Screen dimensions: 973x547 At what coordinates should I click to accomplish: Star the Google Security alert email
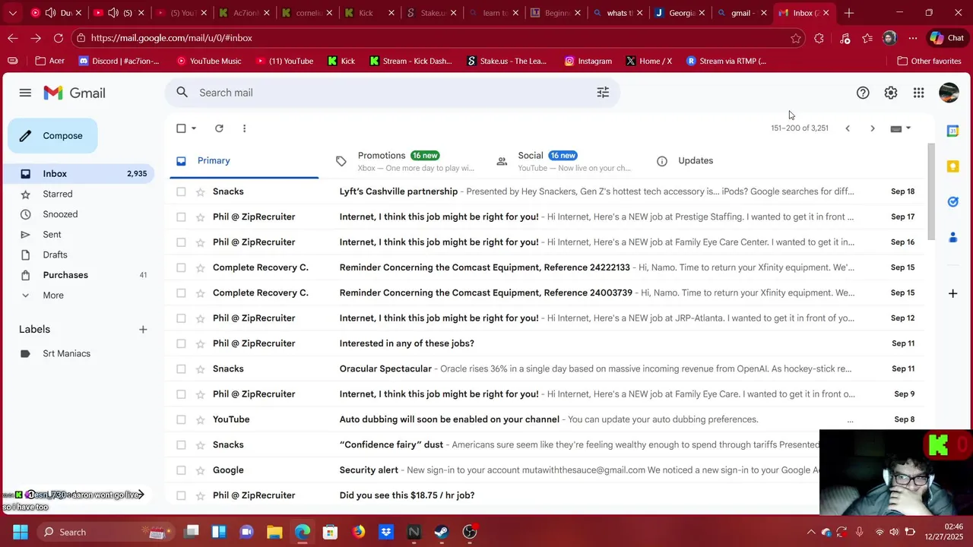coord(201,470)
